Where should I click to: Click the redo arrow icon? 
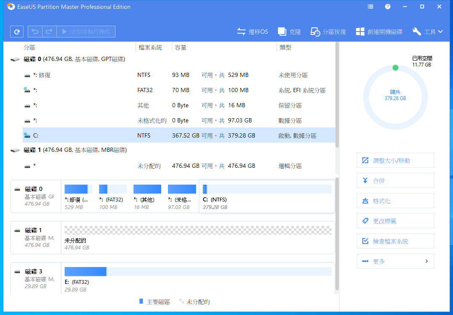pos(49,32)
